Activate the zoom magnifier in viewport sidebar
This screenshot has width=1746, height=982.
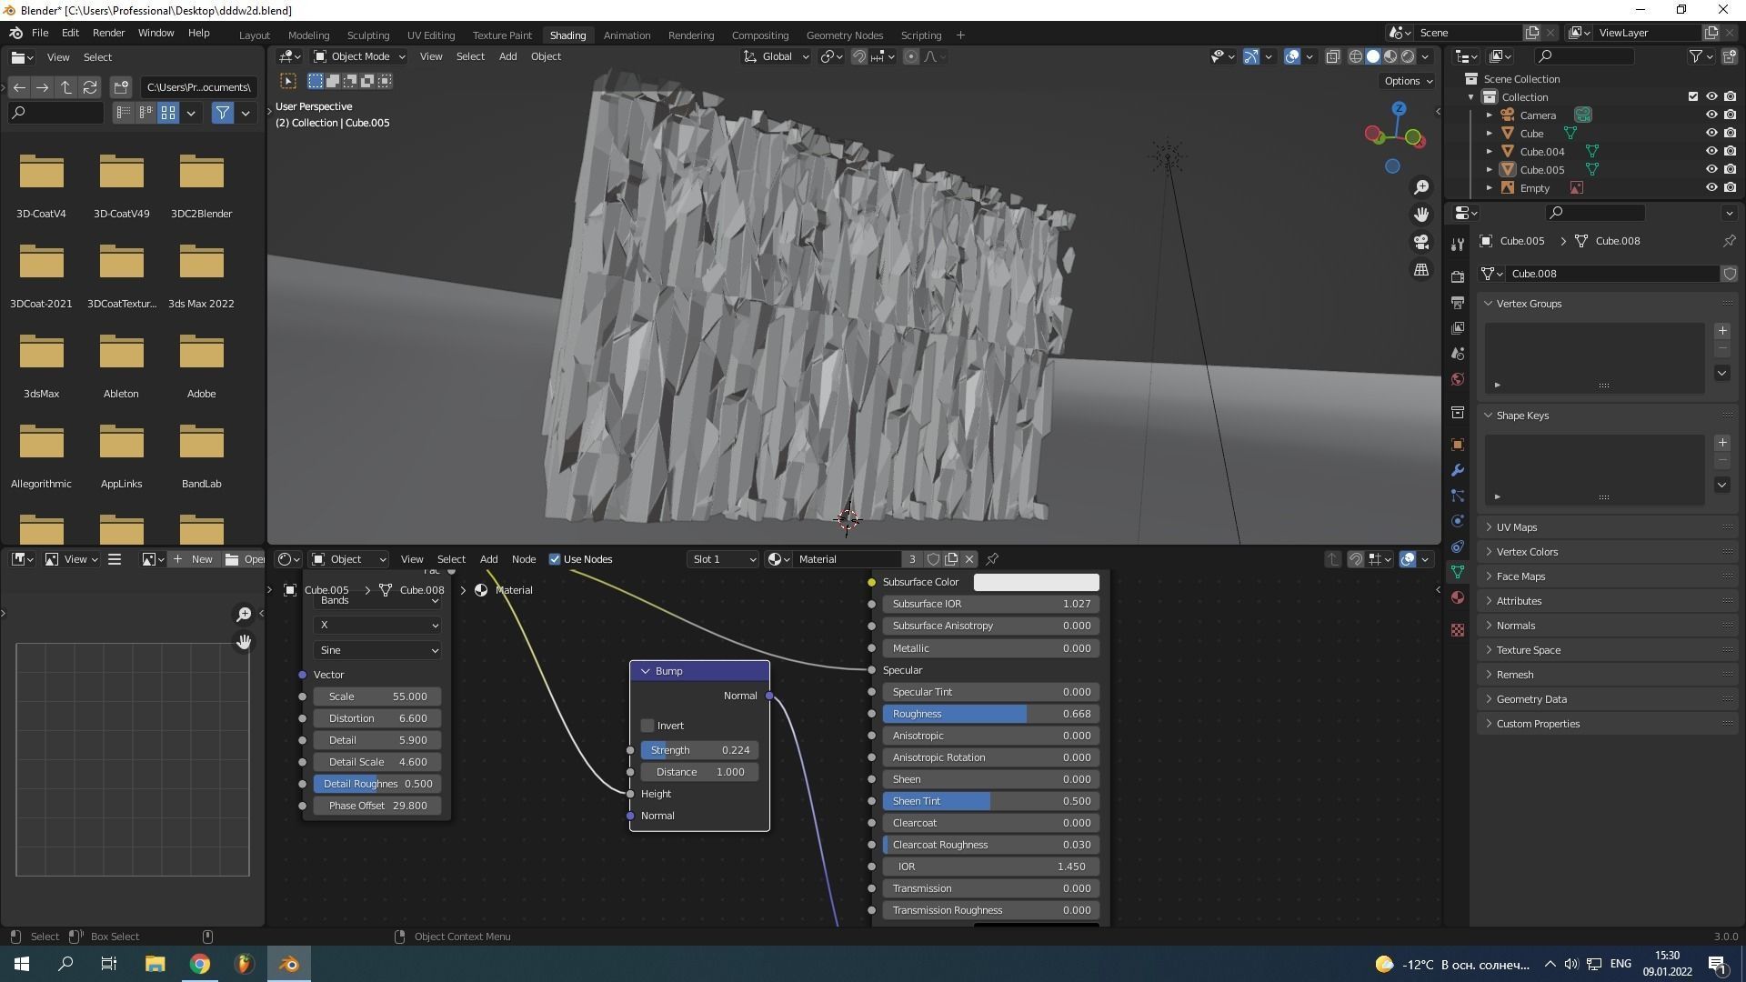pyautogui.click(x=1421, y=186)
